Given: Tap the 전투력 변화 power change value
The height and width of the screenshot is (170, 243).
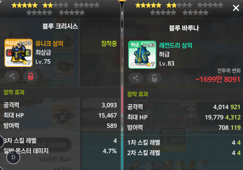Looking at the screenshot, I should pyautogui.click(x=218, y=79).
